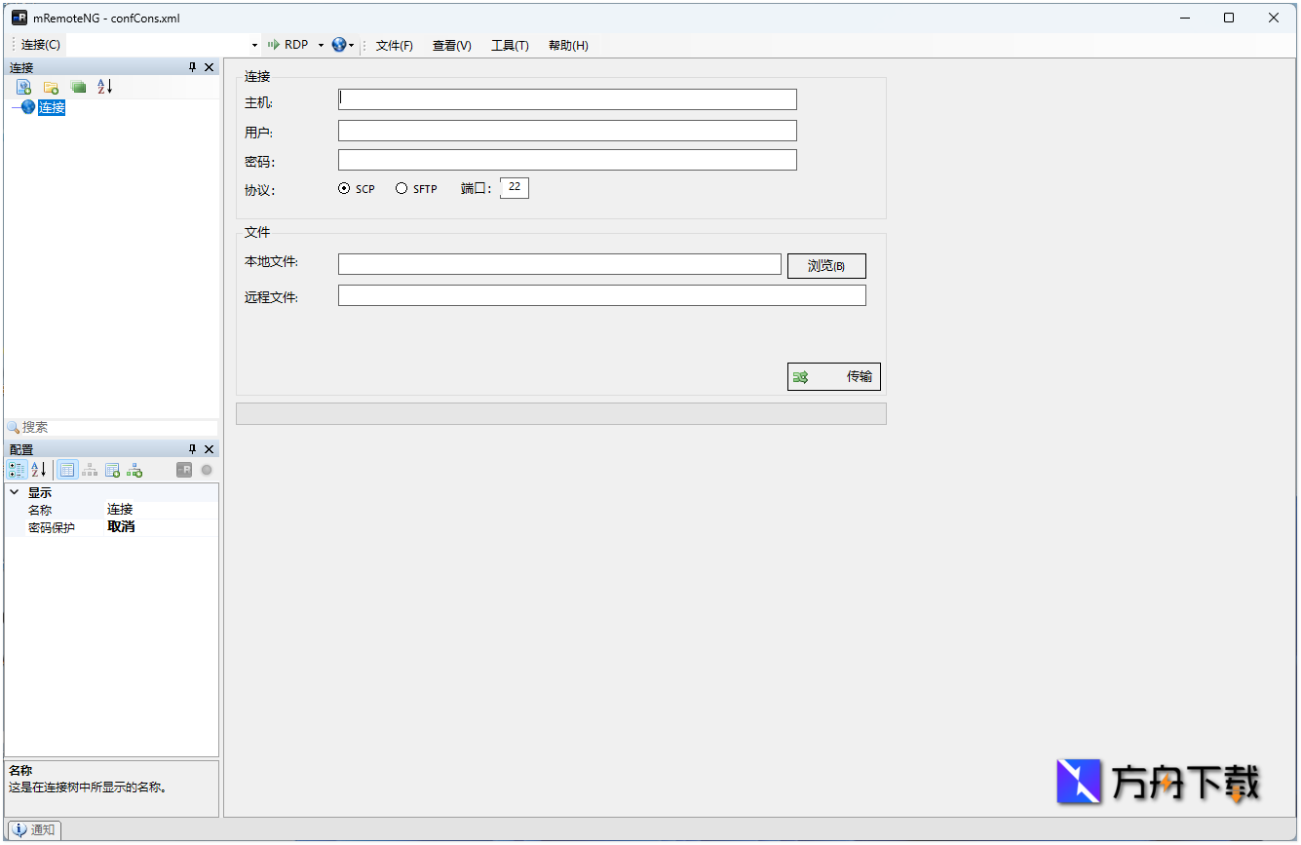Image resolution: width=1301 pixels, height=845 pixels.
Task: Click the description text 这是在连接树中所显示的名称。
Action: point(88,787)
